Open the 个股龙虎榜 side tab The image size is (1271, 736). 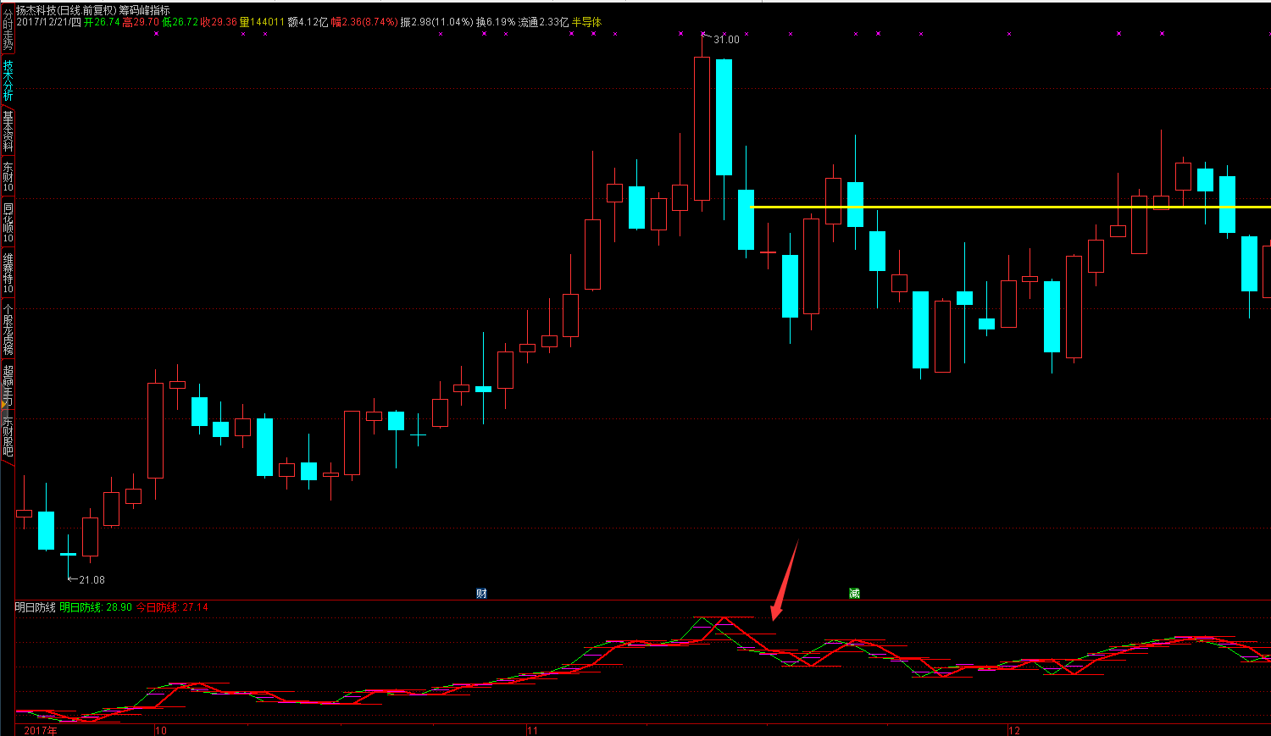click(x=8, y=329)
